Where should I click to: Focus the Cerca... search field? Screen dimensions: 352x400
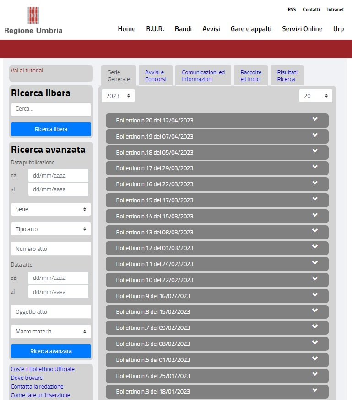click(x=51, y=109)
